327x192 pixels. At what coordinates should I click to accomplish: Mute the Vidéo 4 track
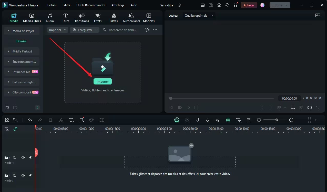coord(23,157)
